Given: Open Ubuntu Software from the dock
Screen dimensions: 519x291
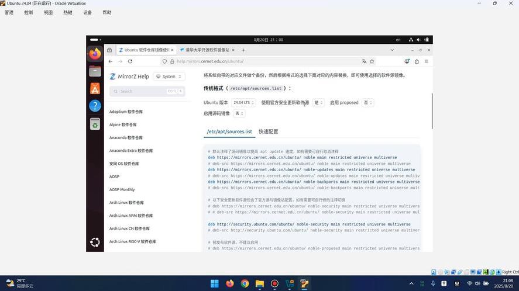Looking at the screenshot, I should [x=95, y=89].
